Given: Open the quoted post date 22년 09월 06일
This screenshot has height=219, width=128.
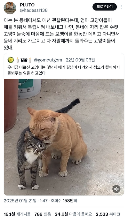Looking at the screenshot, I should pos(80,60).
